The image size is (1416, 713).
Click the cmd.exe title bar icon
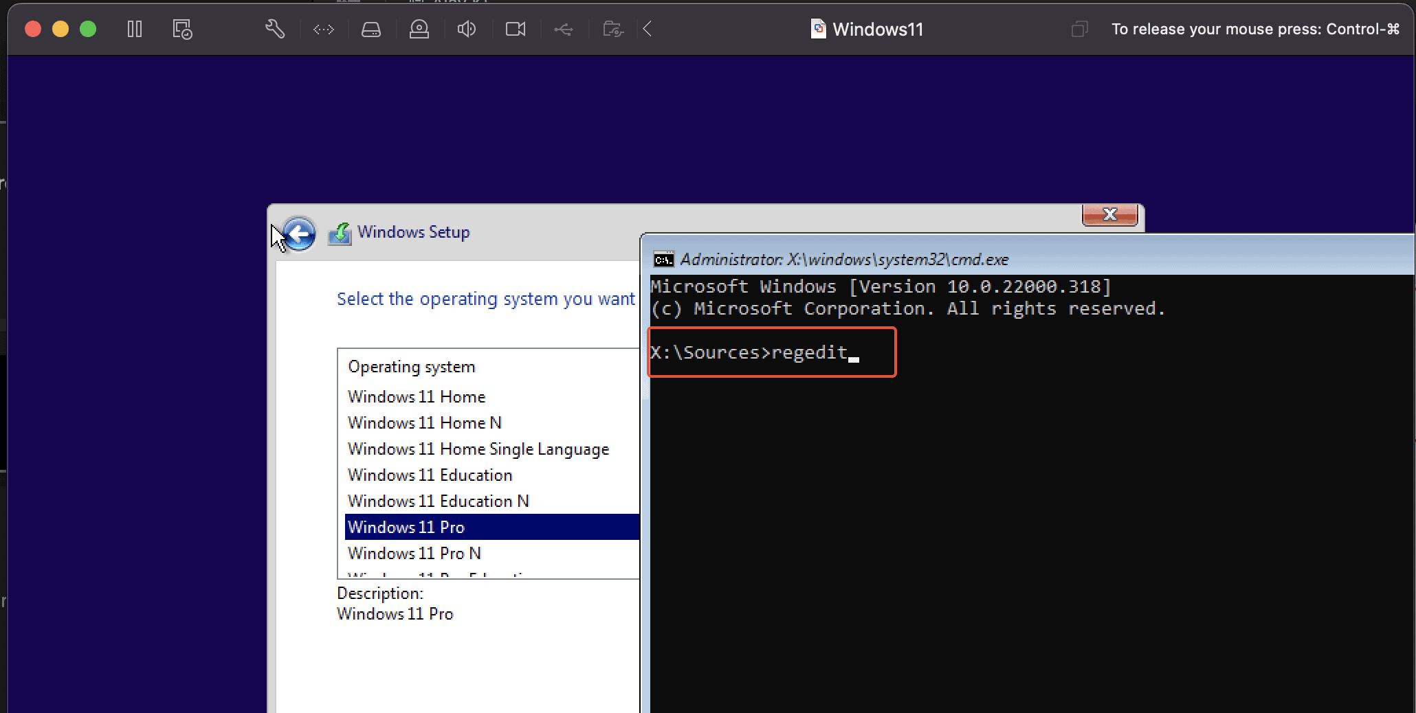click(663, 260)
